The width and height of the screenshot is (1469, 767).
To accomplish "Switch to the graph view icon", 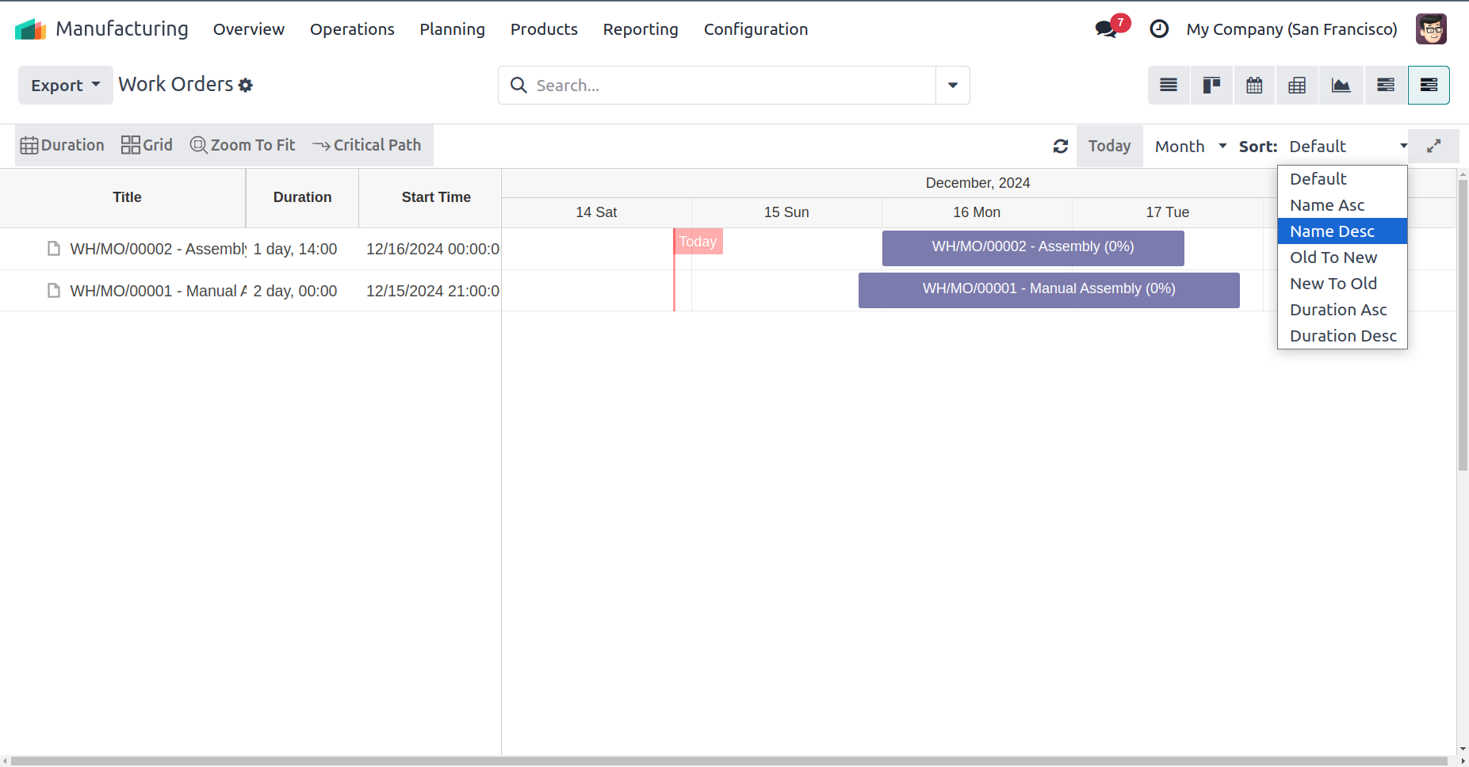I will tap(1341, 86).
